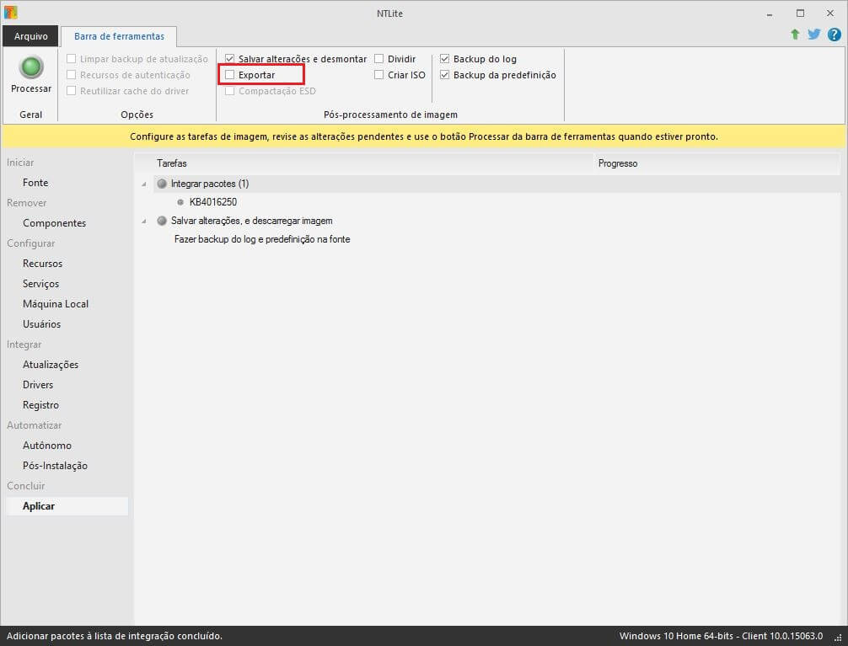Click the Progresso column header
848x646 pixels.
tap(717, 163)
